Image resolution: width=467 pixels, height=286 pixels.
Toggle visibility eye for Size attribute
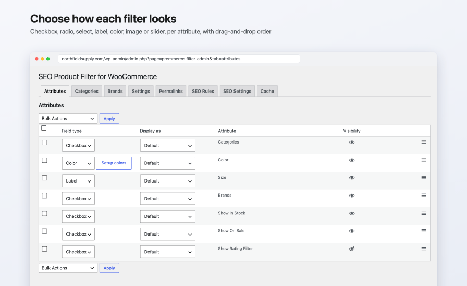(352, 178)
